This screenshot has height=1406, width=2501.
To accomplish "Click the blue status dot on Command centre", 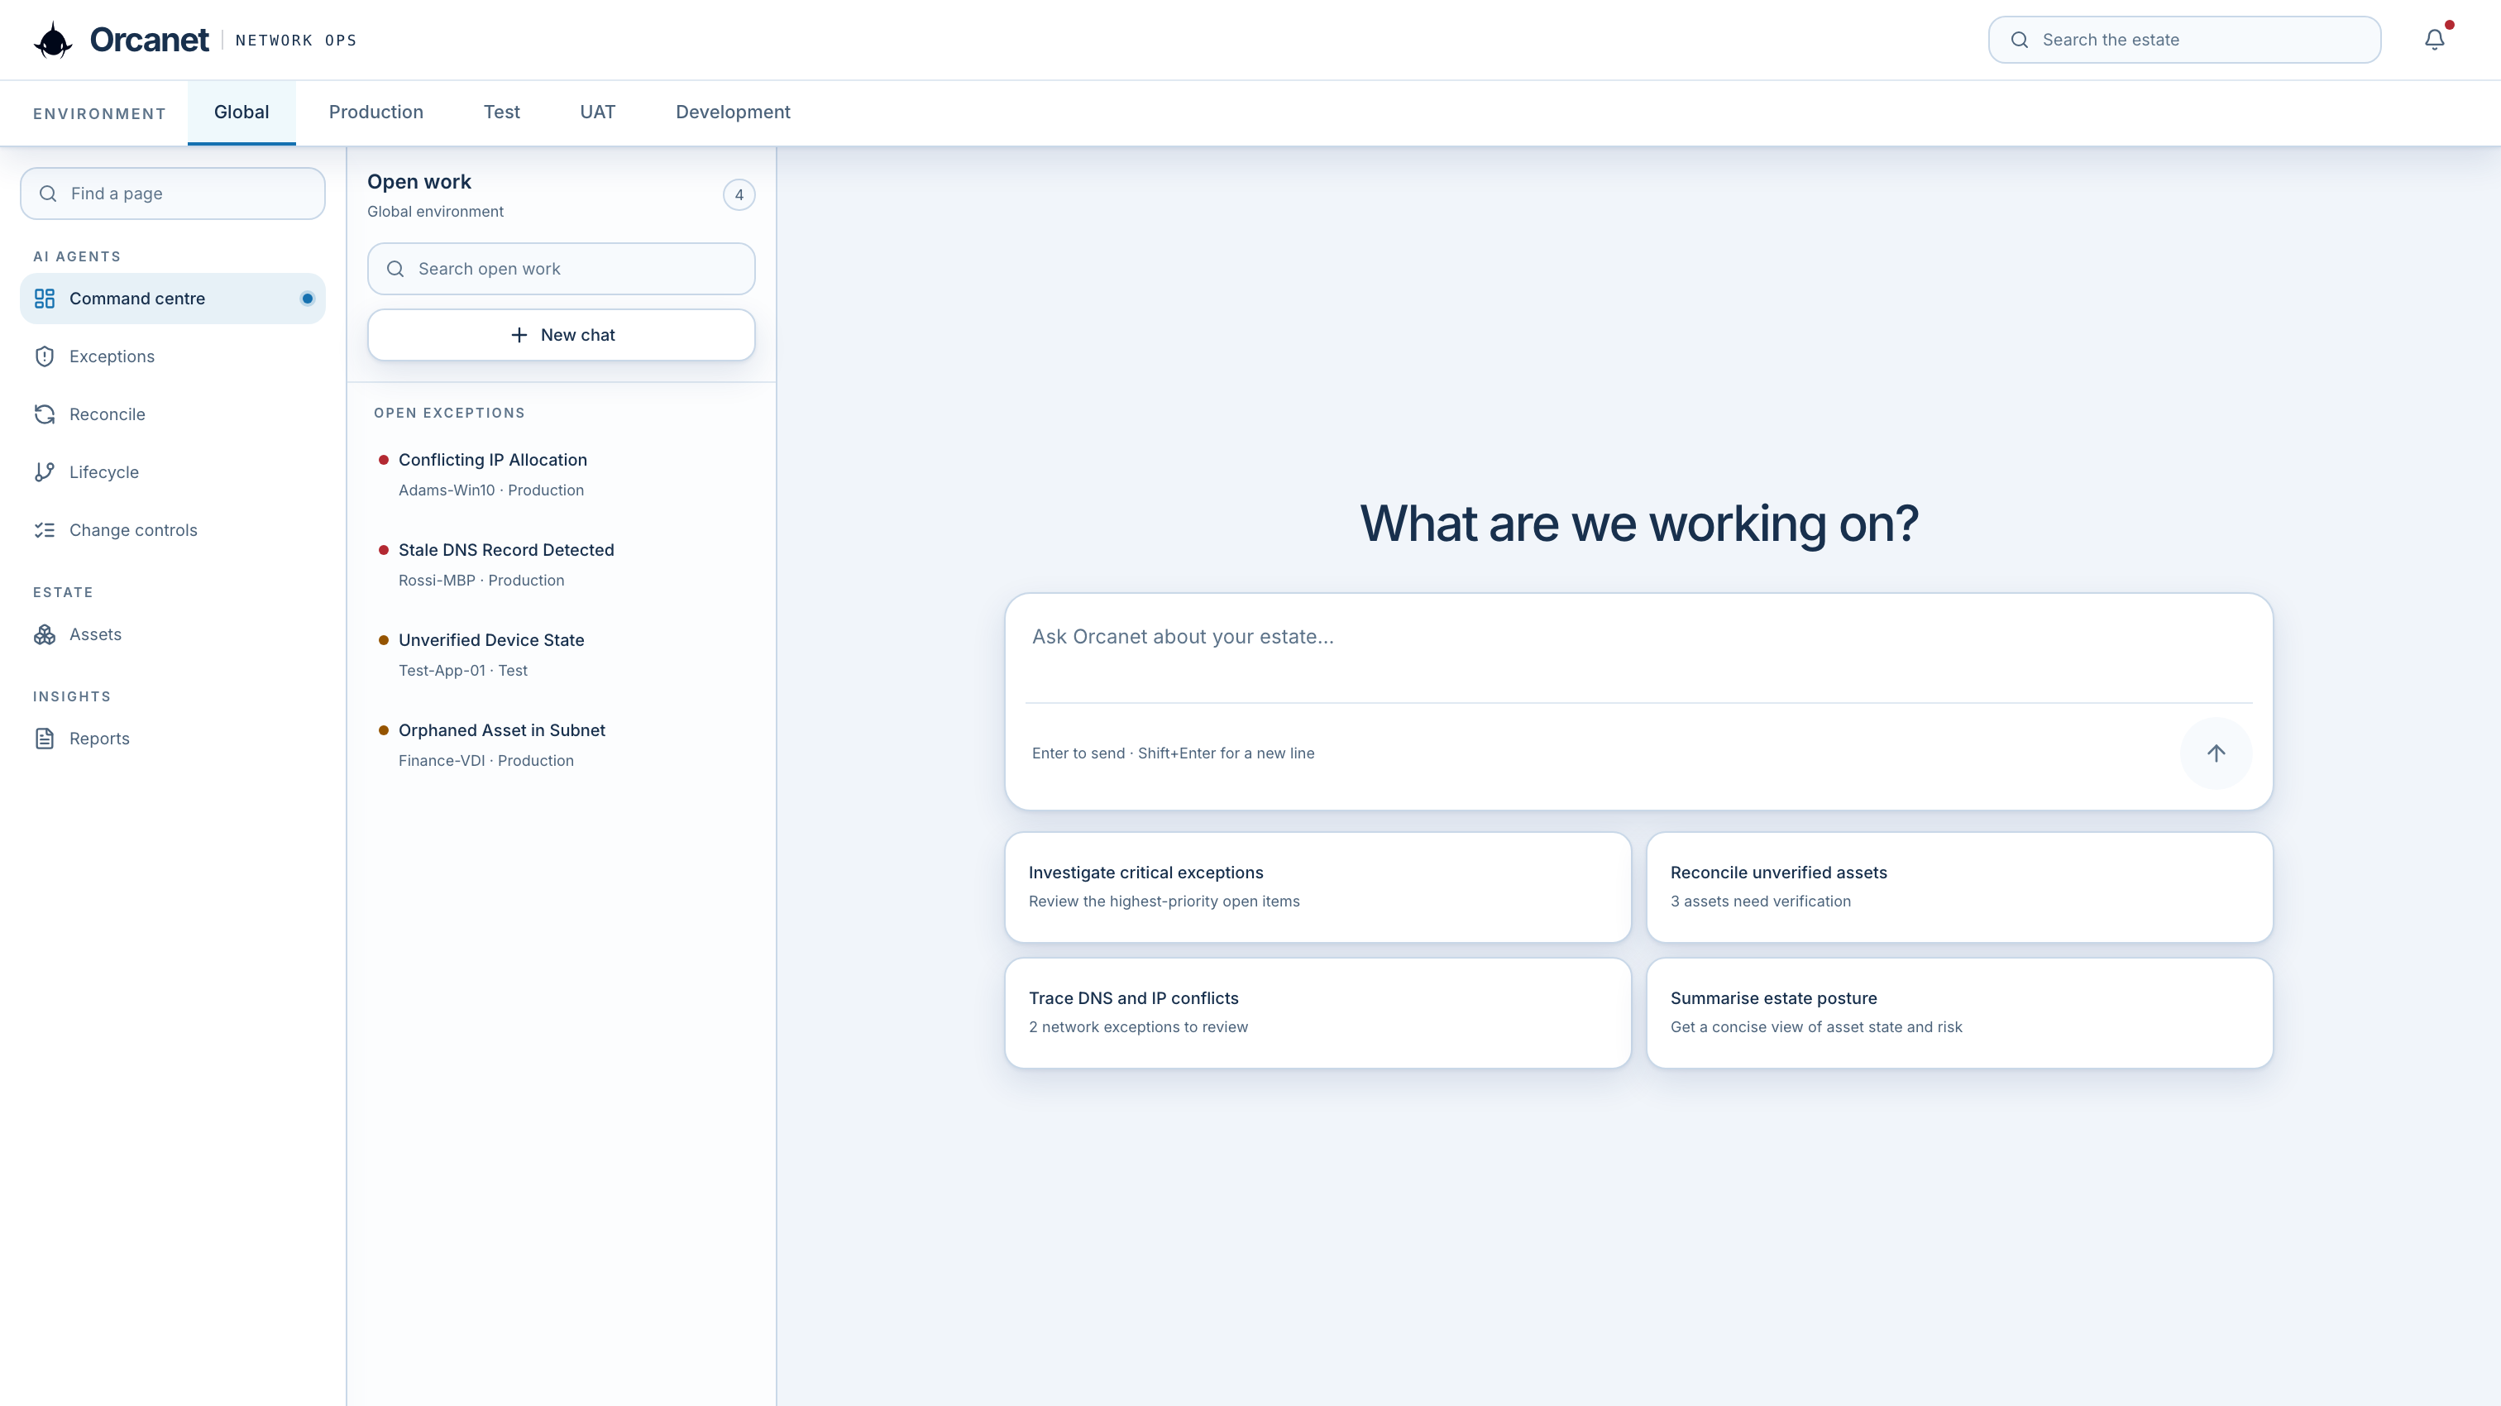I will 307,298.
